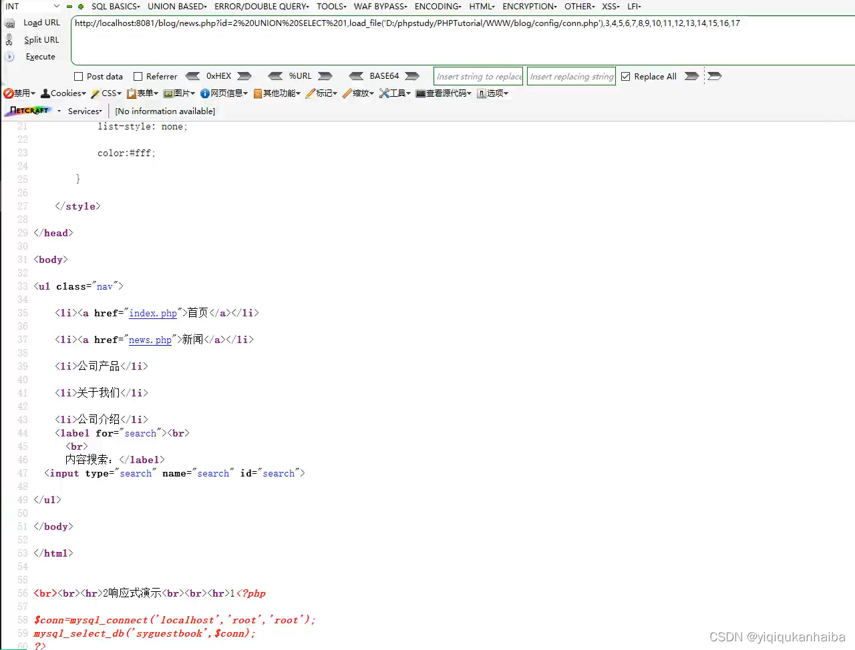The height and width of the screenshot is (650, 855).
Task: Click the Execute play icon
Action: pos(10,57)
